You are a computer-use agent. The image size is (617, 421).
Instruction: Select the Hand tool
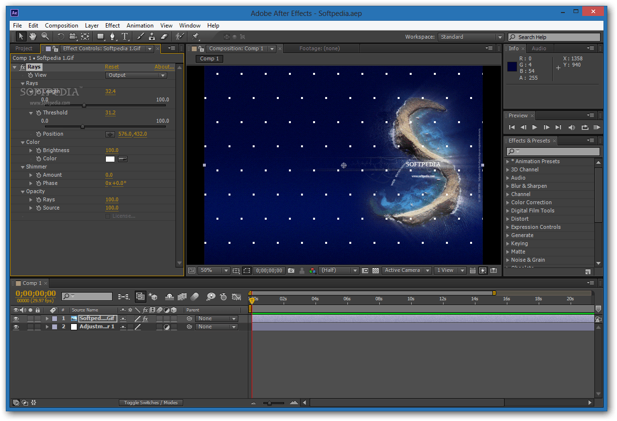tap(33, 36)
